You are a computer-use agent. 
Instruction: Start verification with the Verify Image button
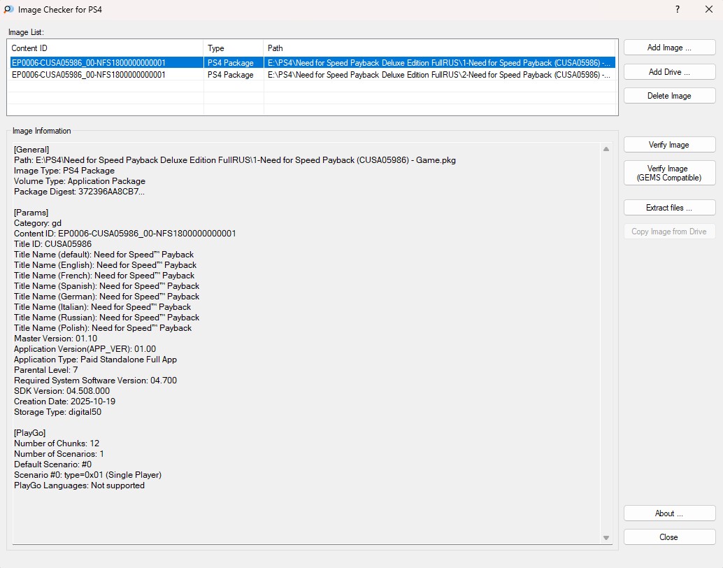669,145
